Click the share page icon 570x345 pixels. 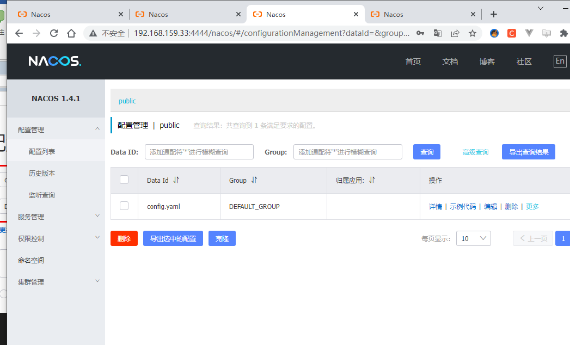pos(455,33)
